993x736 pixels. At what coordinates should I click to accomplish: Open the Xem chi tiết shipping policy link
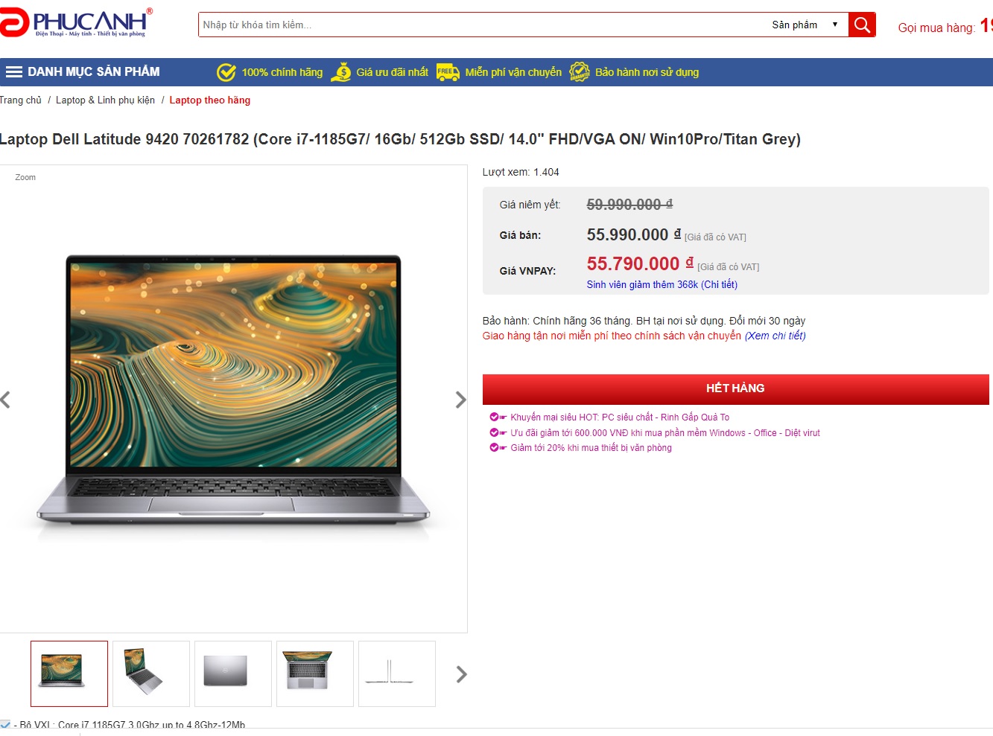(x=775, y=336)
